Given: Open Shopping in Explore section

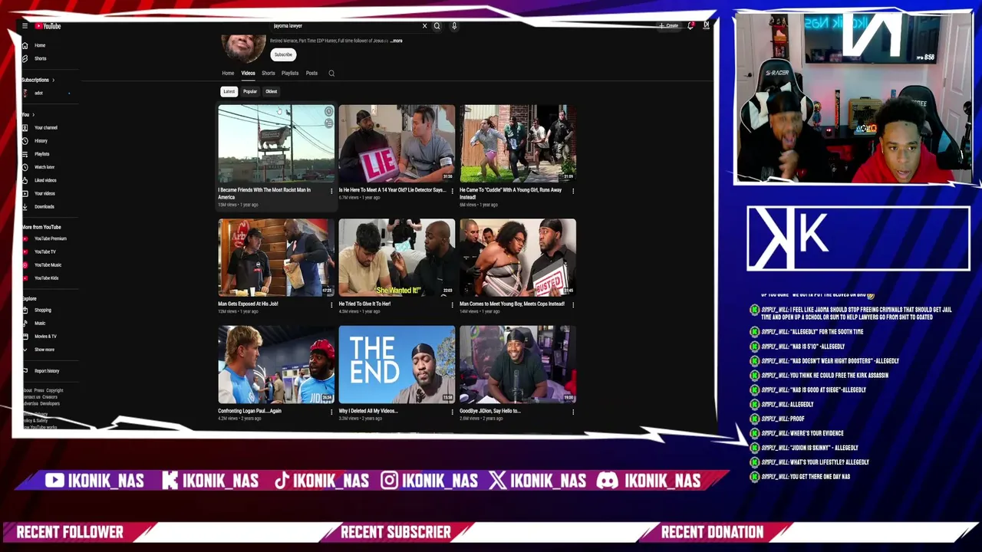Looking at the screenshot, I should click(42, 310).
